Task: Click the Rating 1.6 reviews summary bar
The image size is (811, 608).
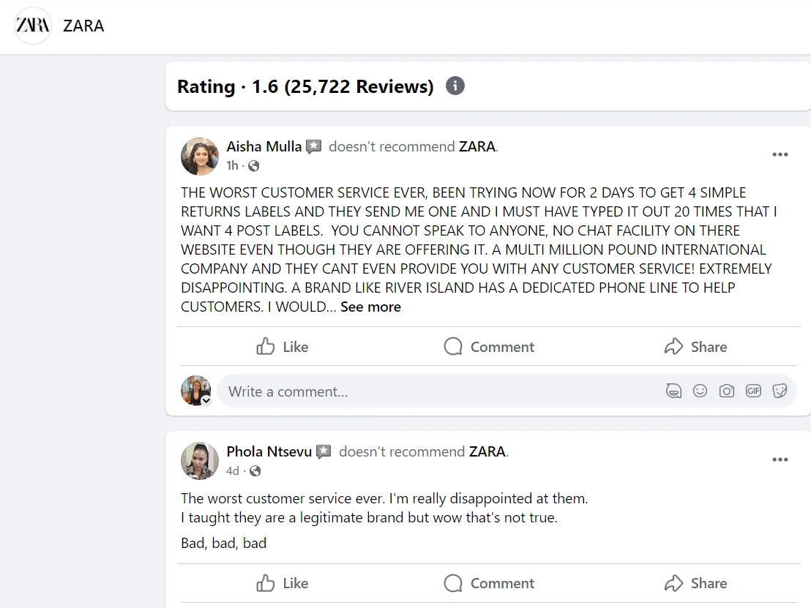Action: 304,86
